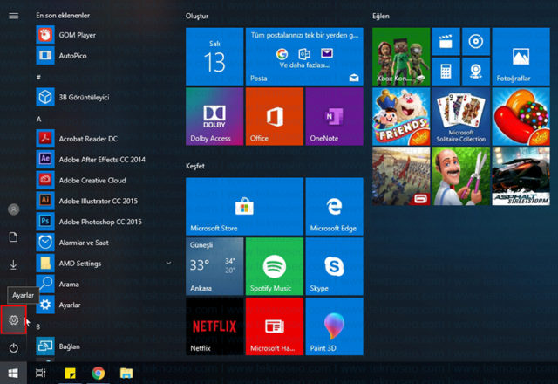Open File Explorer from taskbar
558x384 pixels.
coord(126,373)
